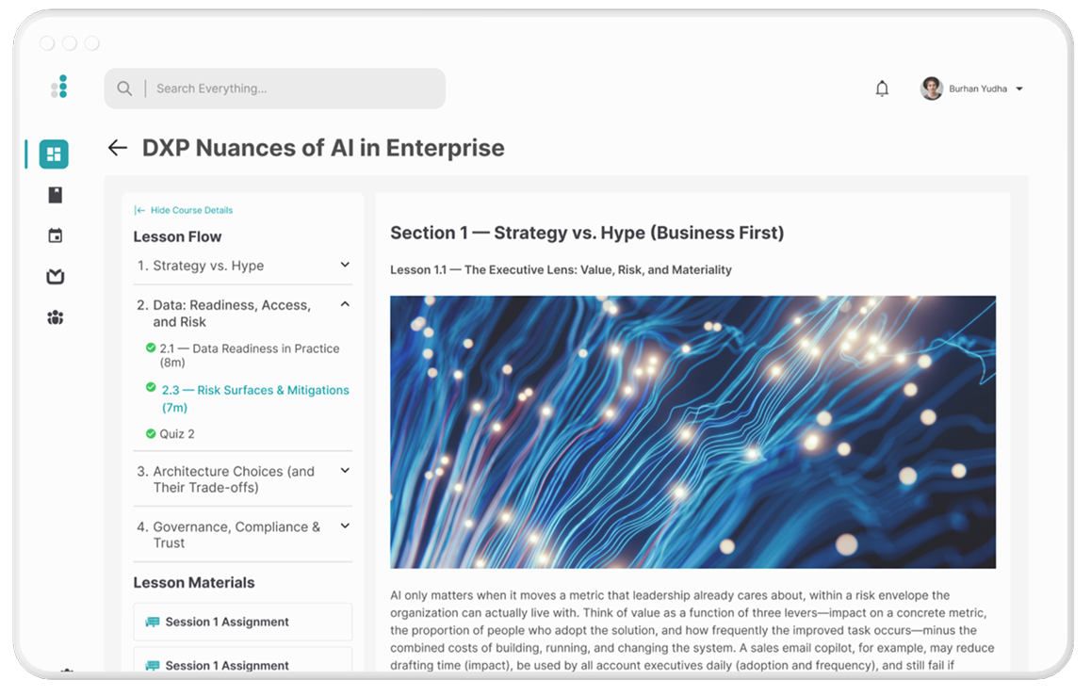Click the Search Everything input field
Screen dimensions: 1091x696
click(x=292, y=89)
